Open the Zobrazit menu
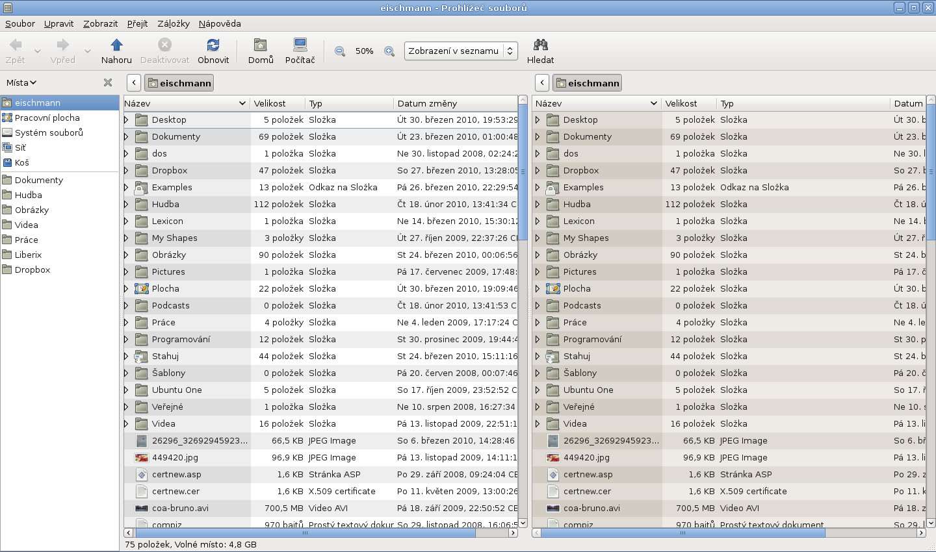936x552 pixels. [100, 23]
